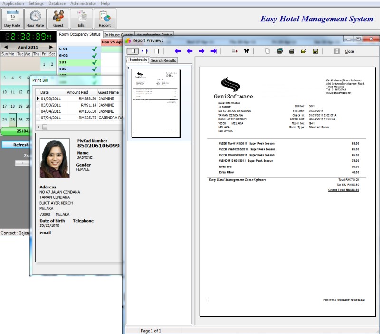
Task: Switch to the ThumbNails tab
Action: 137,60
